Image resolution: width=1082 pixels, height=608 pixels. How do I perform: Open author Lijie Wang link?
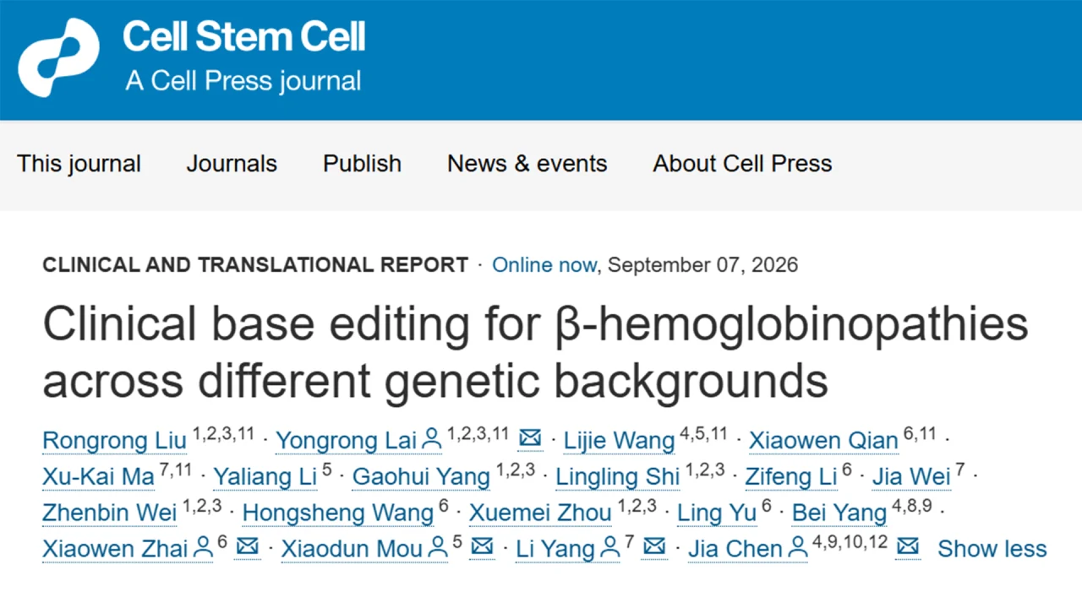[x=620, y=441]
